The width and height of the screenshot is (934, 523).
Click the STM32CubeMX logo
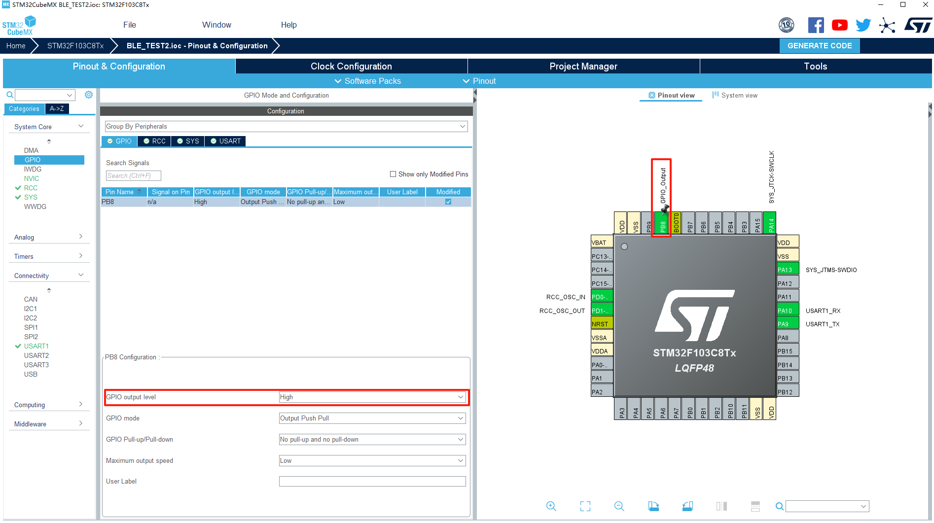(19, 25)
